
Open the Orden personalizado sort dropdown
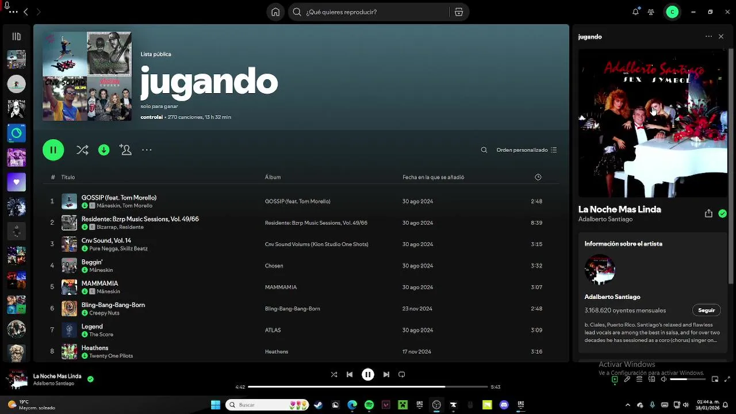click(x=527, y=150)
